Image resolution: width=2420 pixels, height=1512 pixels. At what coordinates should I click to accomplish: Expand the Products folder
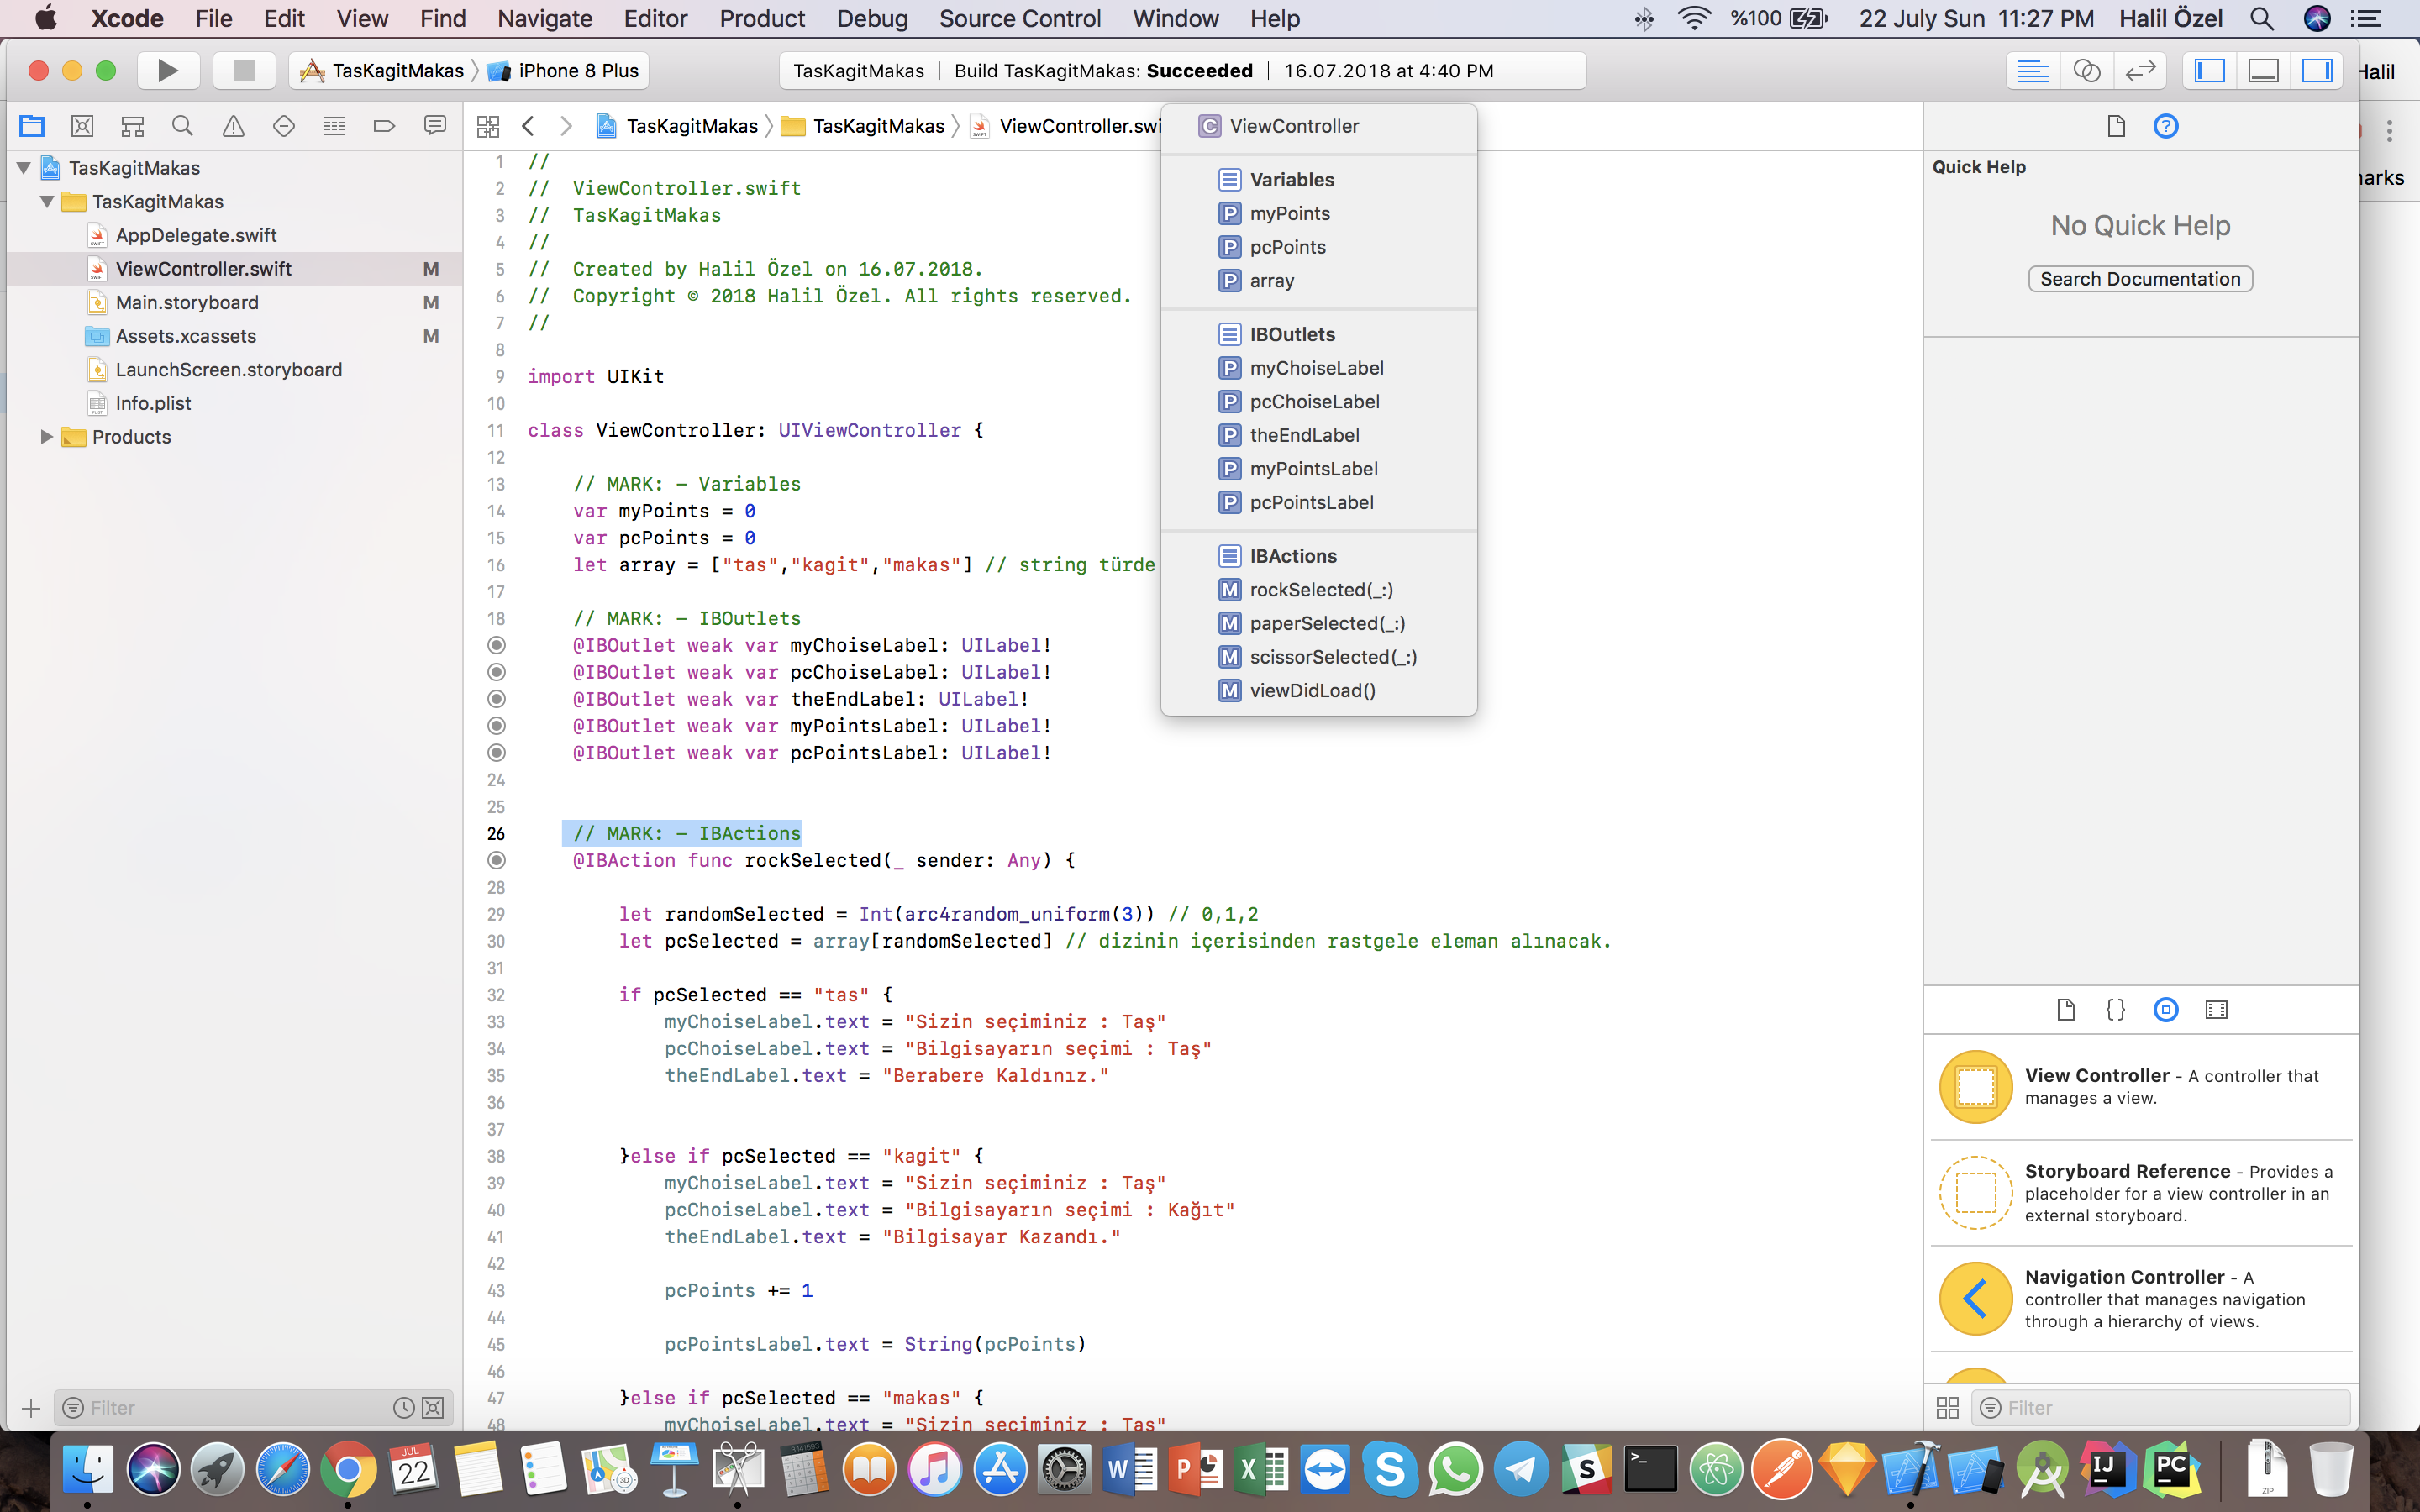pos(46,437)
